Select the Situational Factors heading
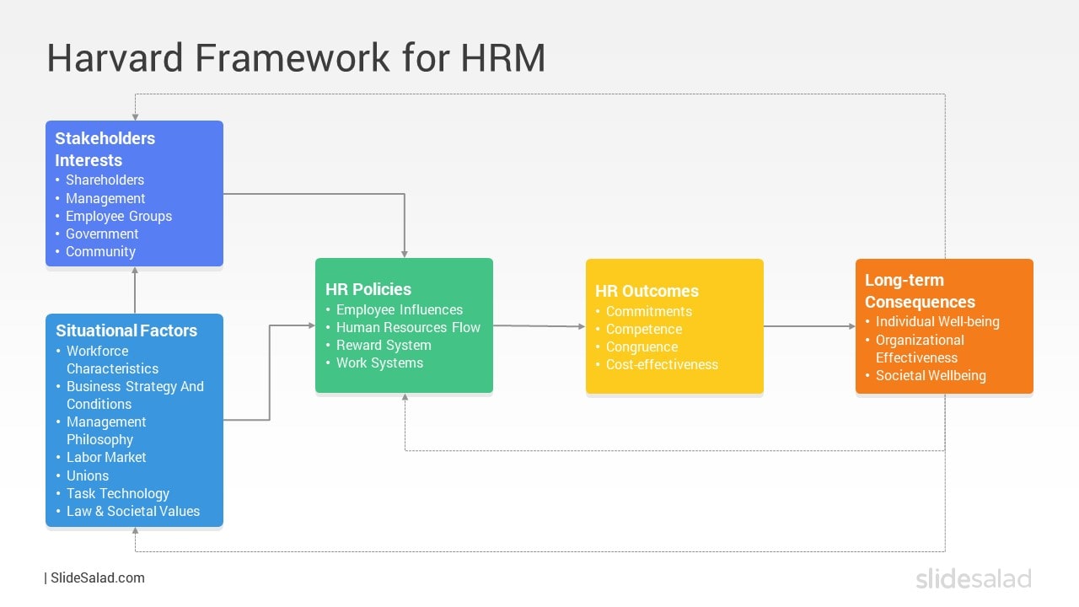This screenshot has width=1079, height=607. pyautogui.click(x=126, y=330)
